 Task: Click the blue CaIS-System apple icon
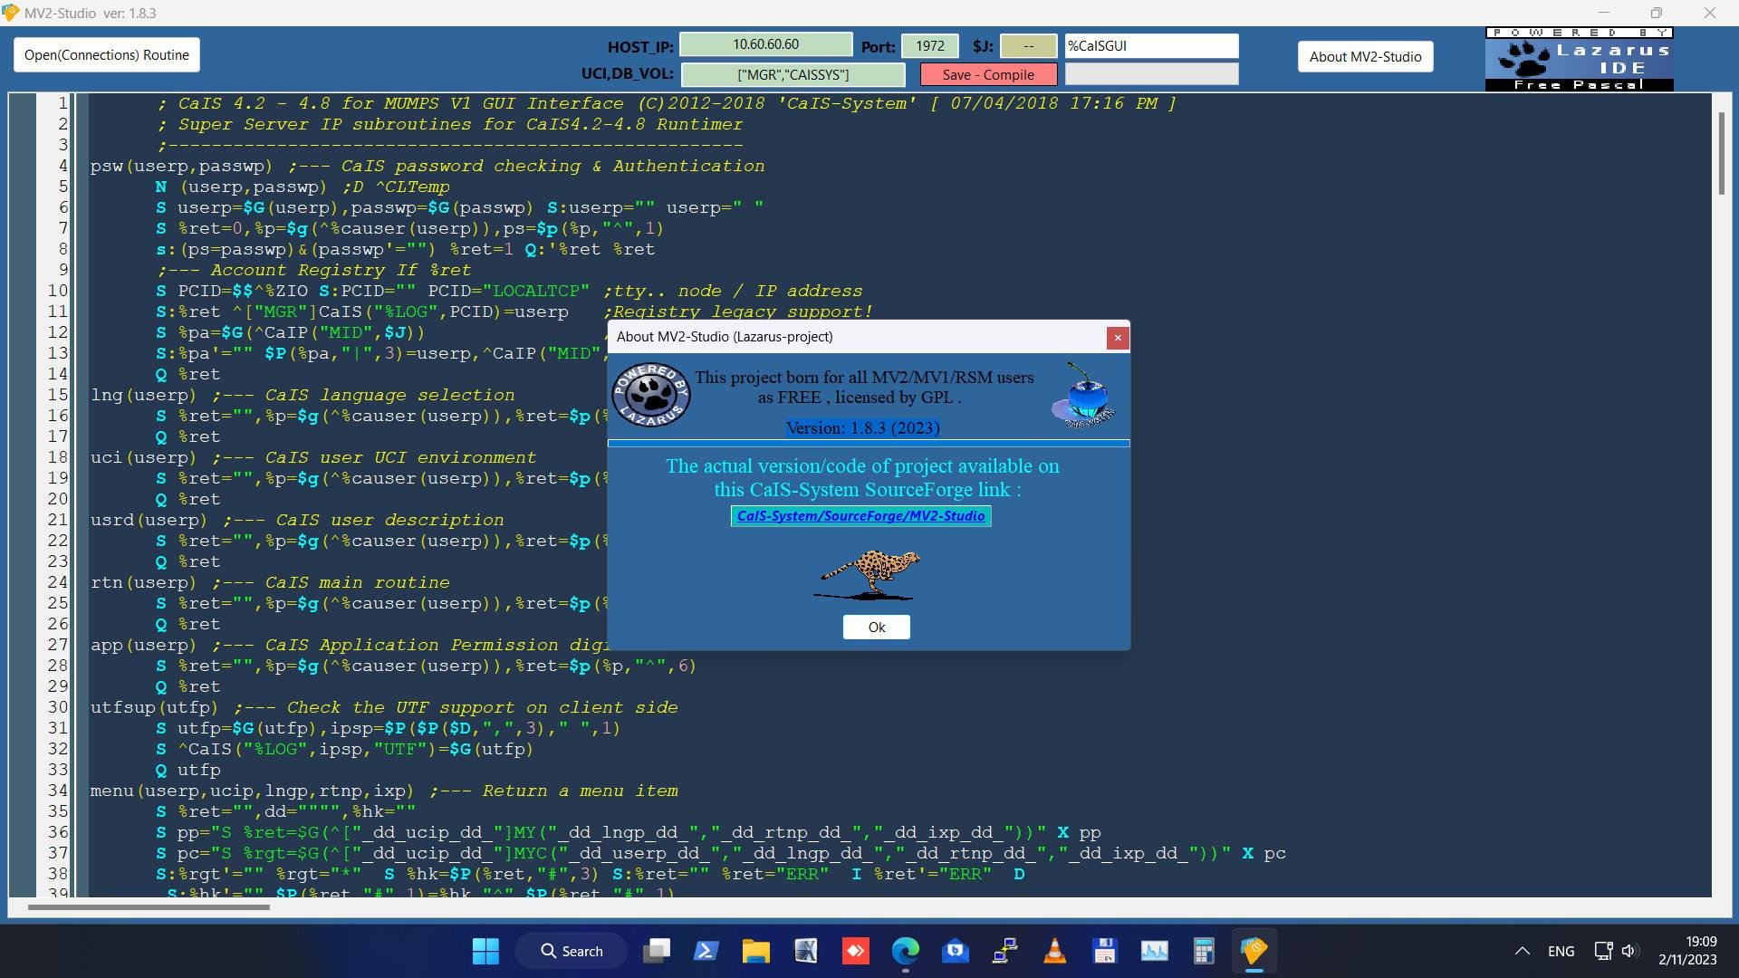tap(1084, 396)
